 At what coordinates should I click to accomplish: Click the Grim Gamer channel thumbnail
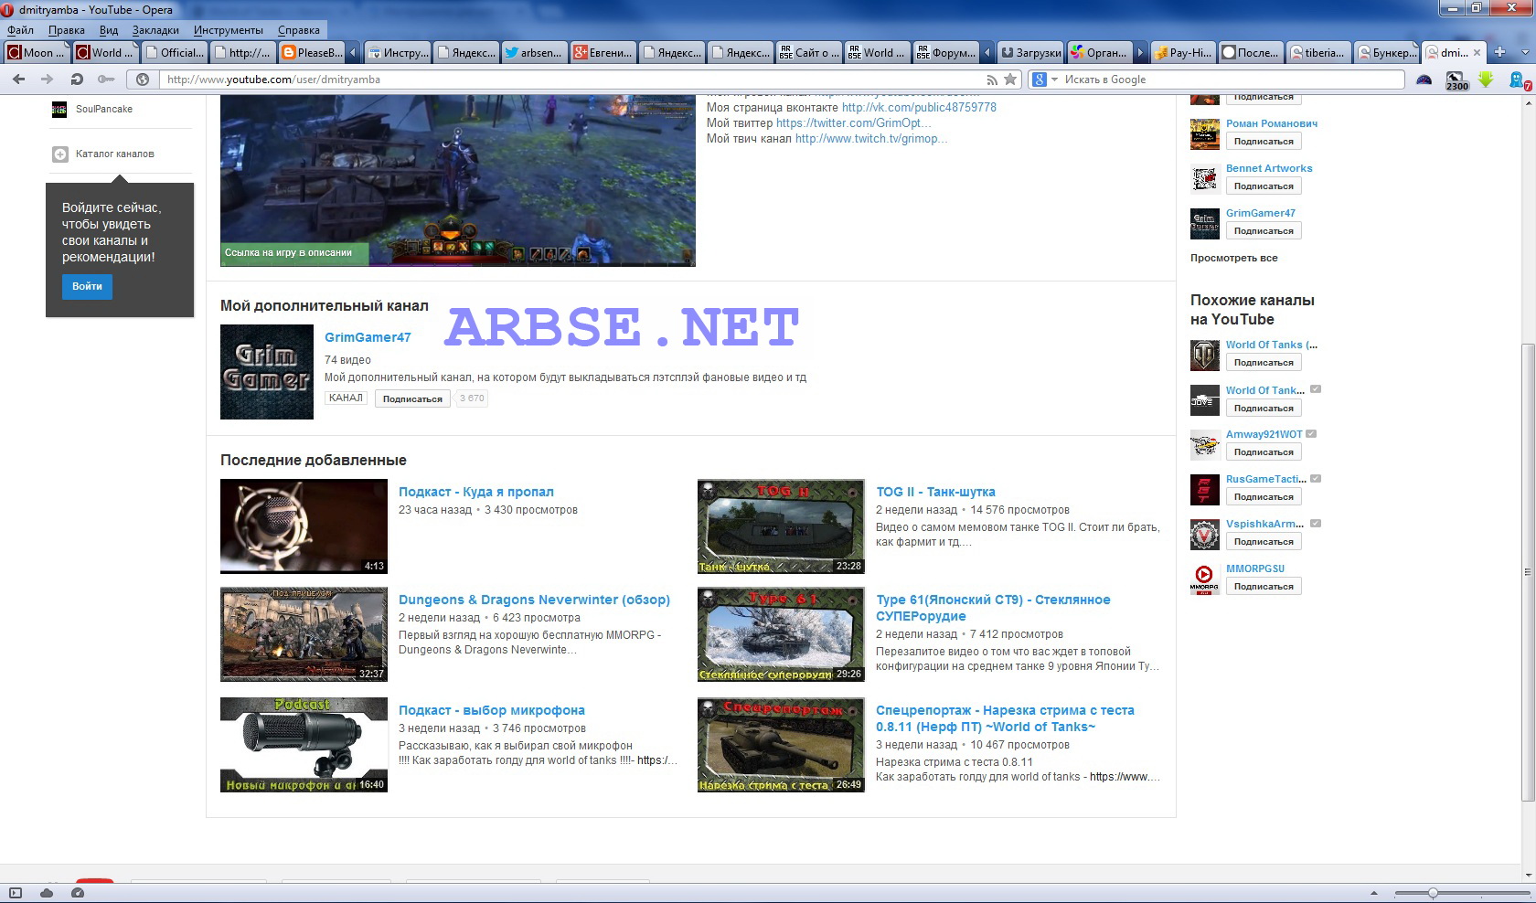pos(267,372)
